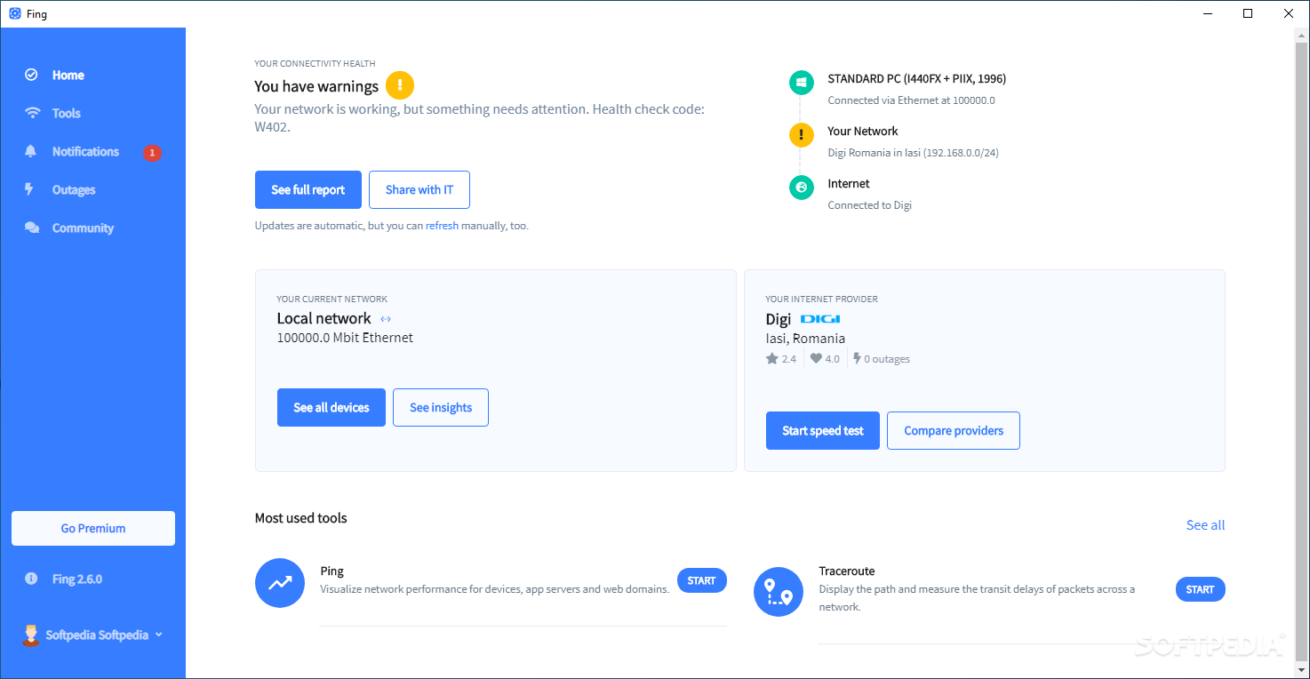Click the yellow warning icon for Your Network
Viewport: 1310px width, 679px height.
pos(801,135)
